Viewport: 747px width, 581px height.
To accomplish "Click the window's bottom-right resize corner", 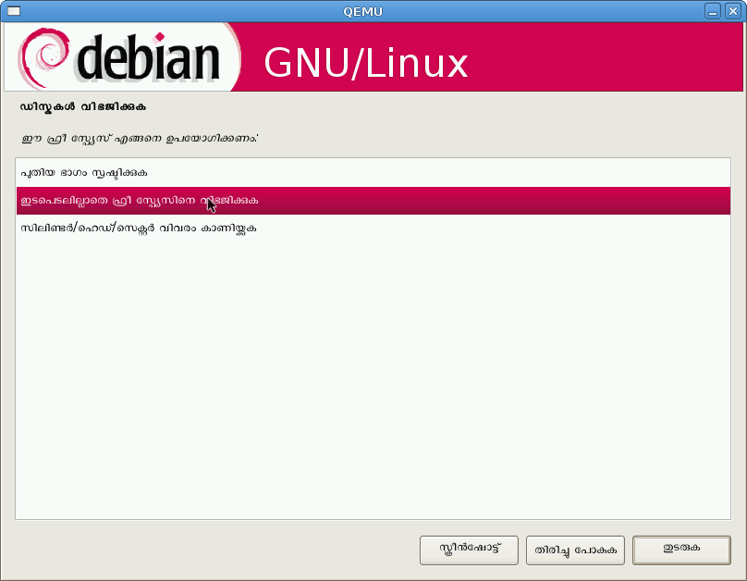I will point(741,575).
